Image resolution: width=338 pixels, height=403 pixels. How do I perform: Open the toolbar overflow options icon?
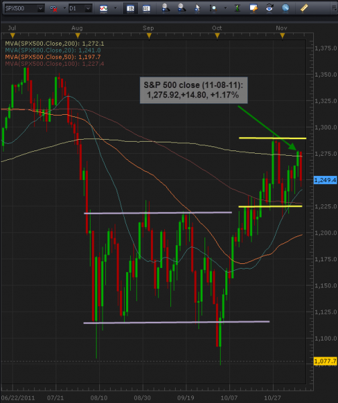334,8
